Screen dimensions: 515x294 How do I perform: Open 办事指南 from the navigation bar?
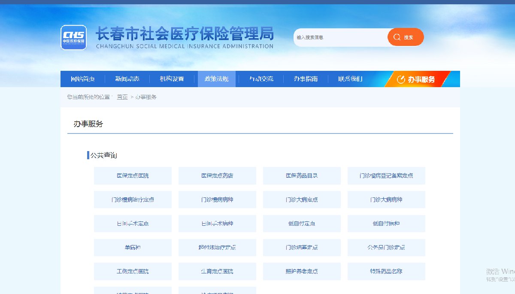[x=306, y=79]
